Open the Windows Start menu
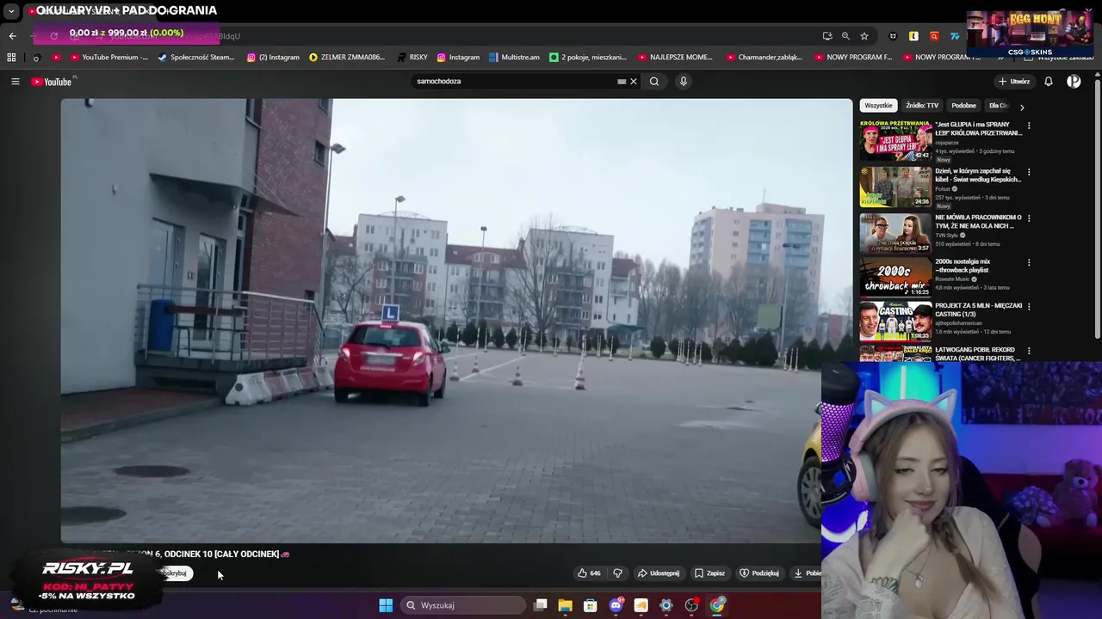This screenshot has height=619, width=1102. click(x=386, y=605)
